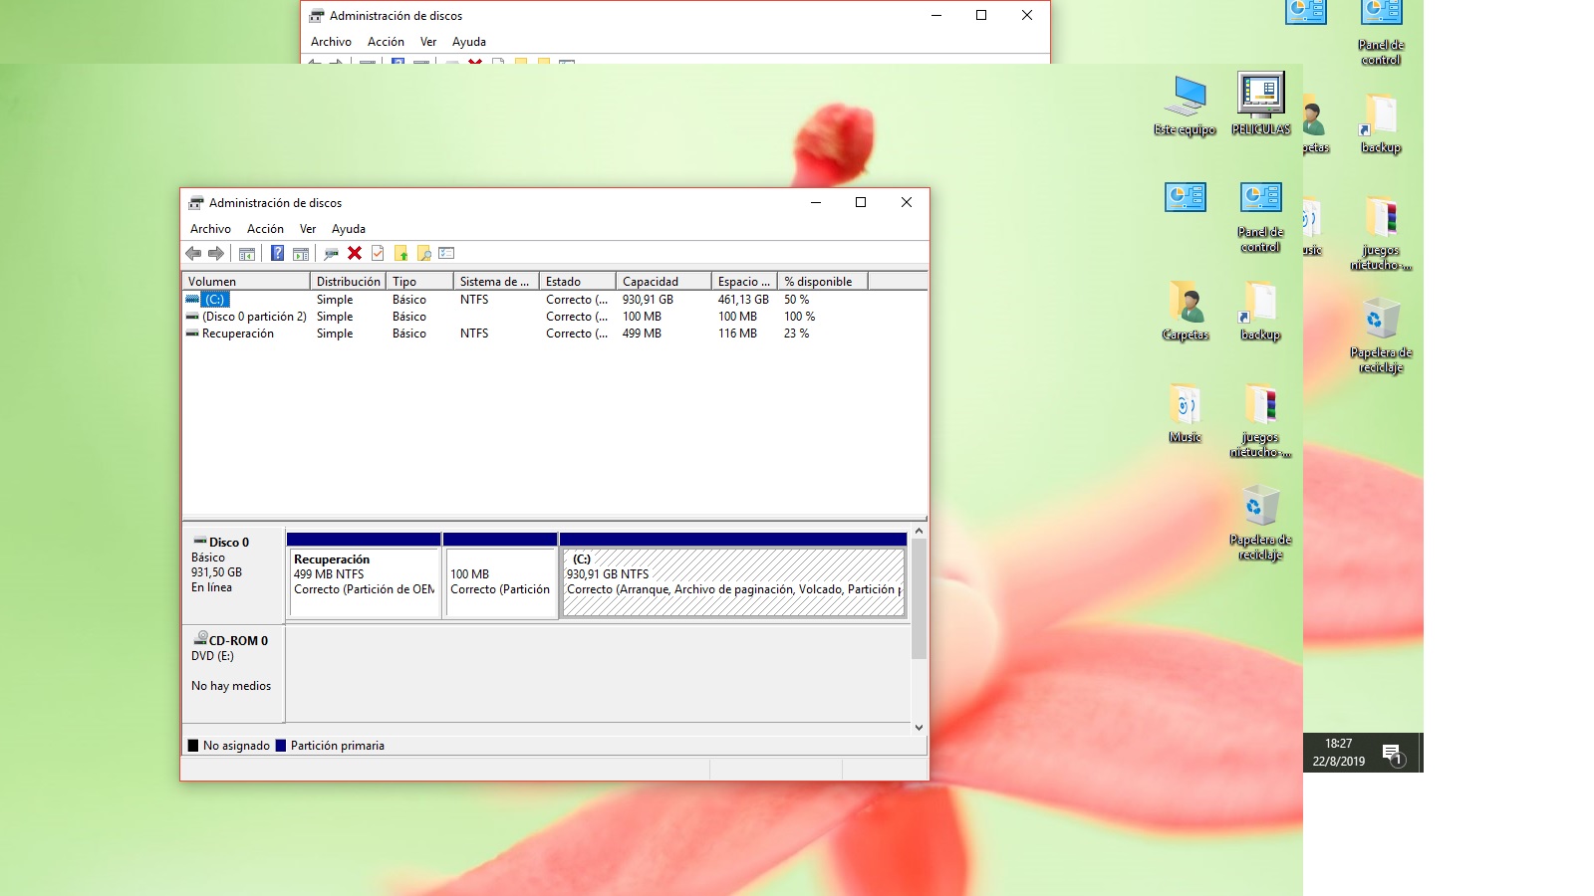Click the blue question mark help icon
1594x896 pixels.
coord(277,254)
